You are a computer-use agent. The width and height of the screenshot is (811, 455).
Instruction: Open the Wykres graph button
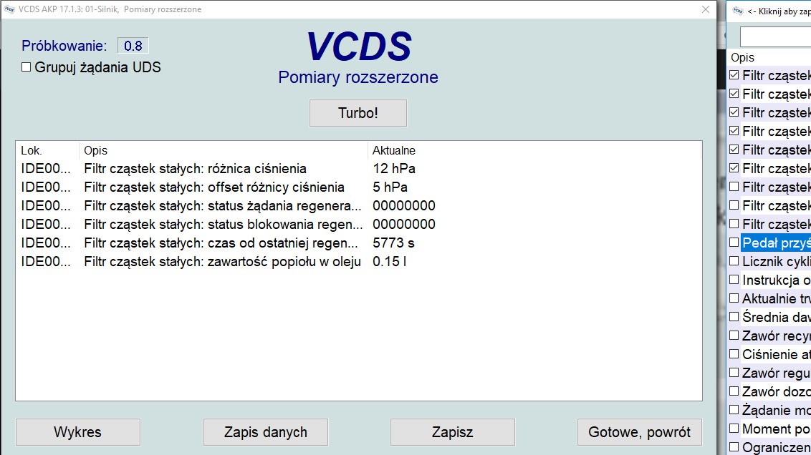78,432
